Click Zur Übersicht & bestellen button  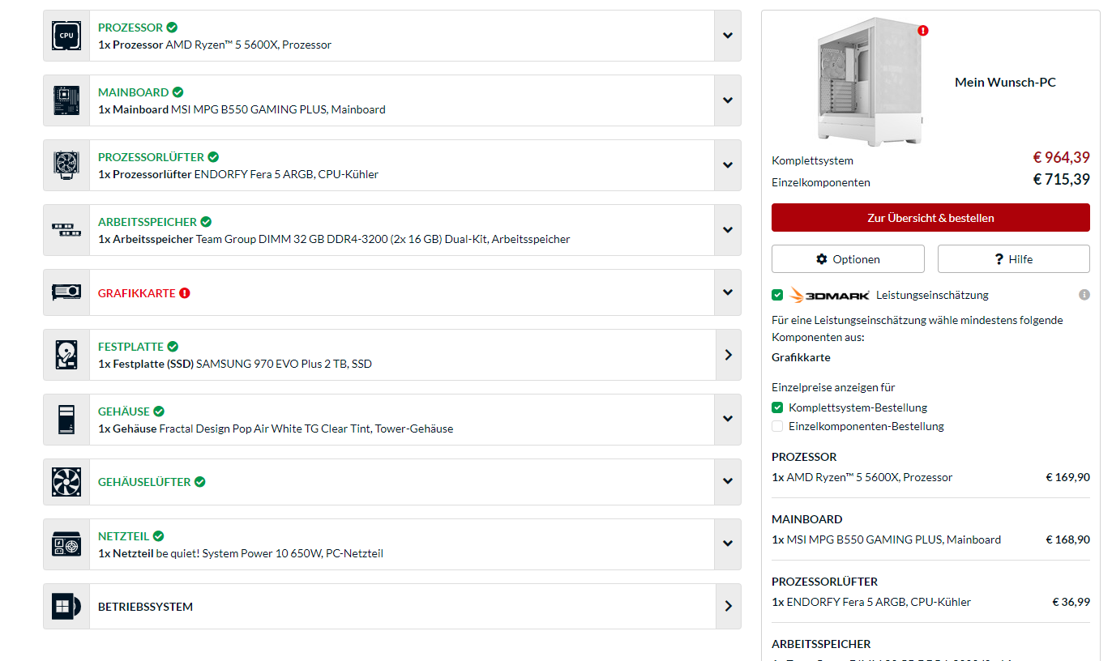(x=930, y=218)
